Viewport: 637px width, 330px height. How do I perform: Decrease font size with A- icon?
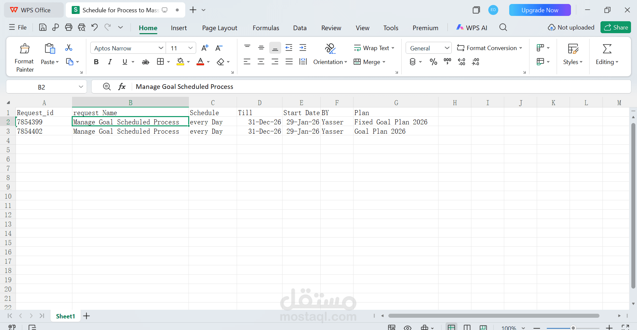(219, 48)
